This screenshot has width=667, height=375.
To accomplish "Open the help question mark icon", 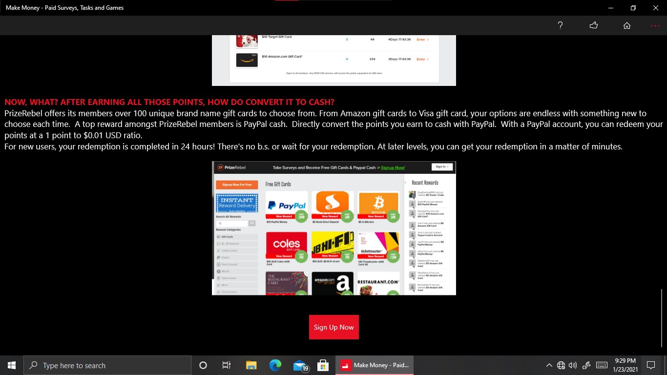I will click(561, 25).
